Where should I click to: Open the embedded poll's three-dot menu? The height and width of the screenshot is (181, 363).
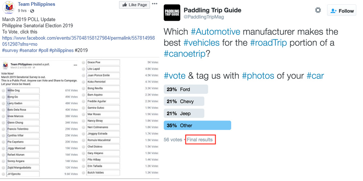click(x=75, y=65)
